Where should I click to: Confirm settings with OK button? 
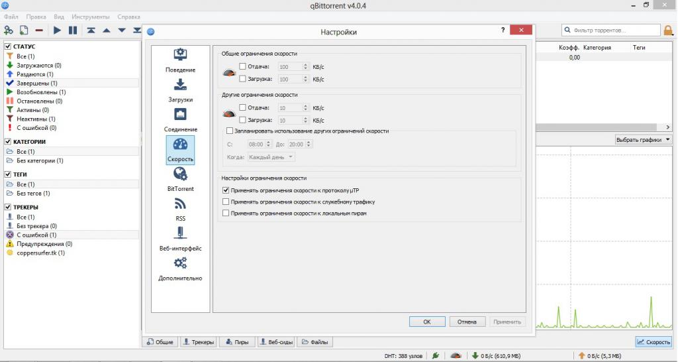coord(427,322)
